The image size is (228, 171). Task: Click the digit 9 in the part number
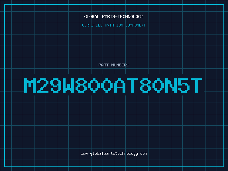[56, 85]
